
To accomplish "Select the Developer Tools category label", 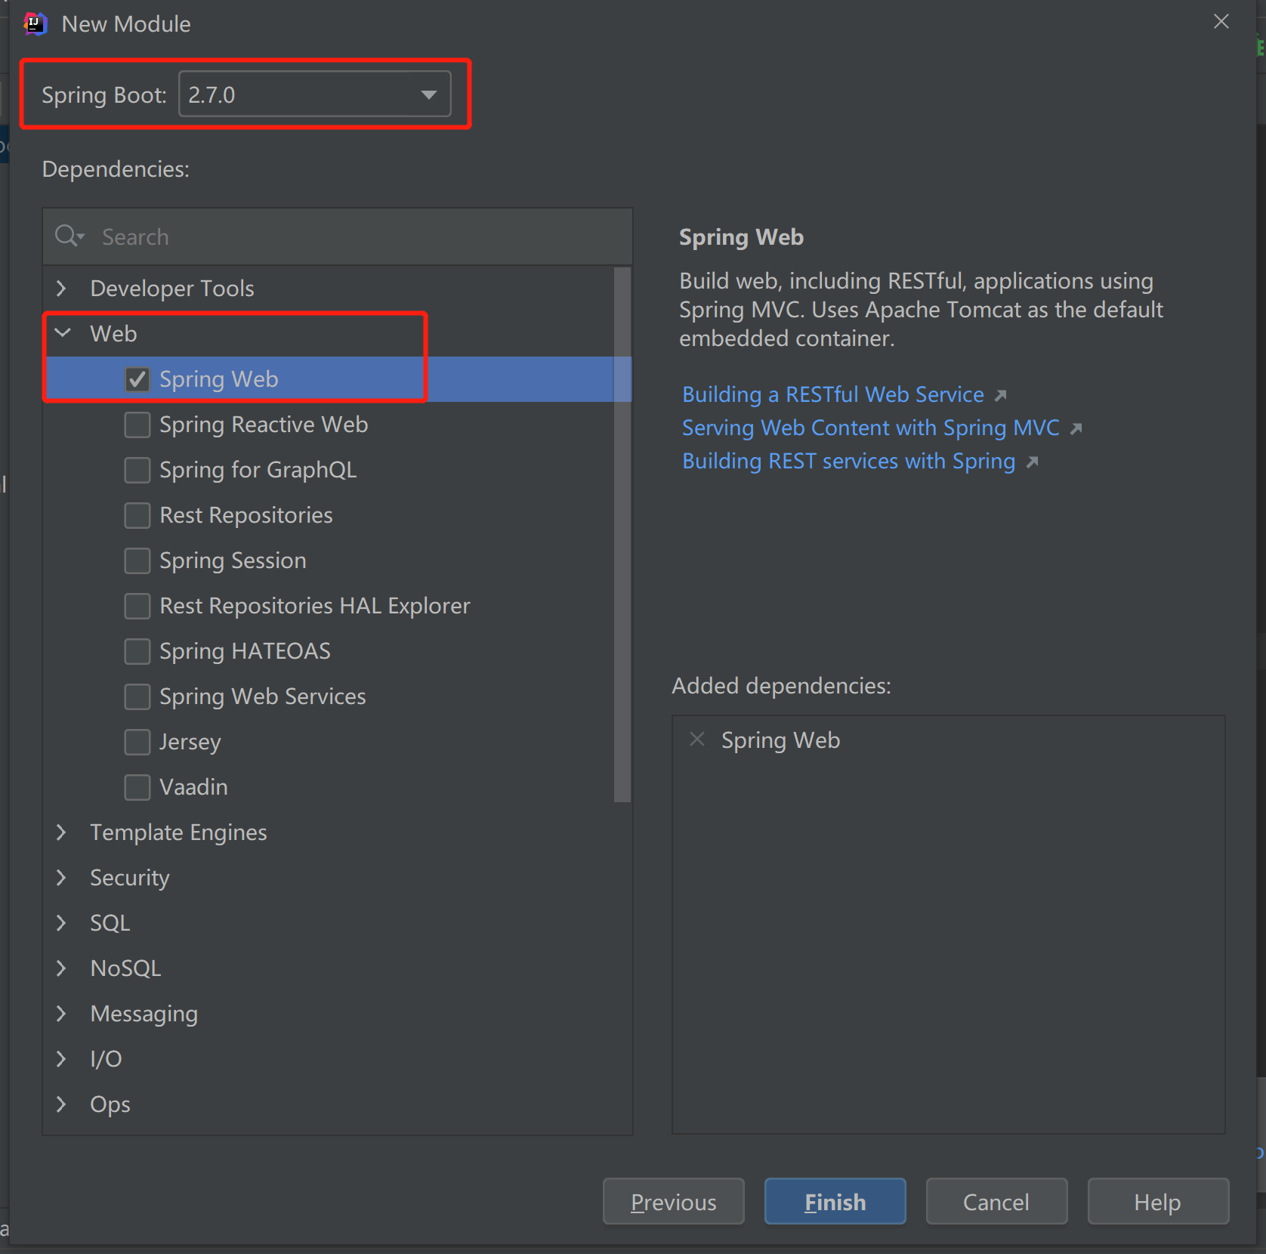I will (172, 289).
